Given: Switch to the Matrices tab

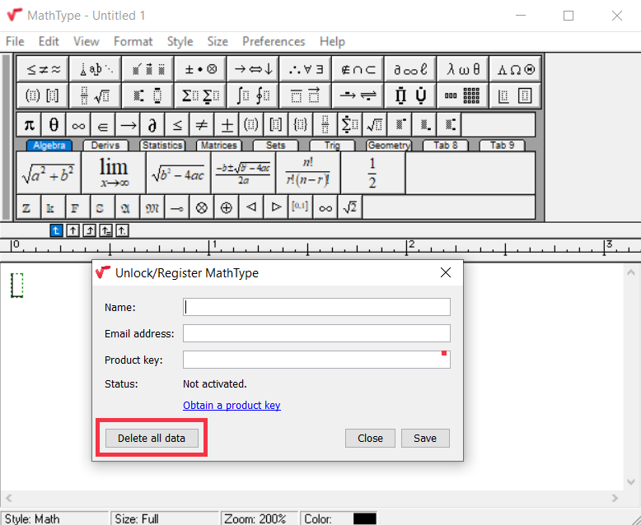Looking at the screenshot, I should click(218, 146).
